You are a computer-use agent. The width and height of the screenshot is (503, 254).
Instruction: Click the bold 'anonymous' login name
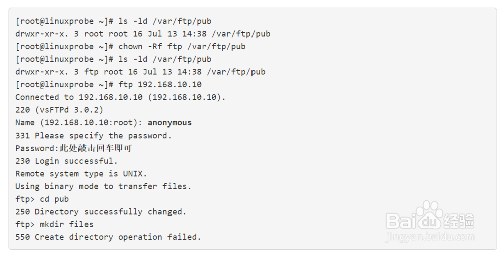170,122
